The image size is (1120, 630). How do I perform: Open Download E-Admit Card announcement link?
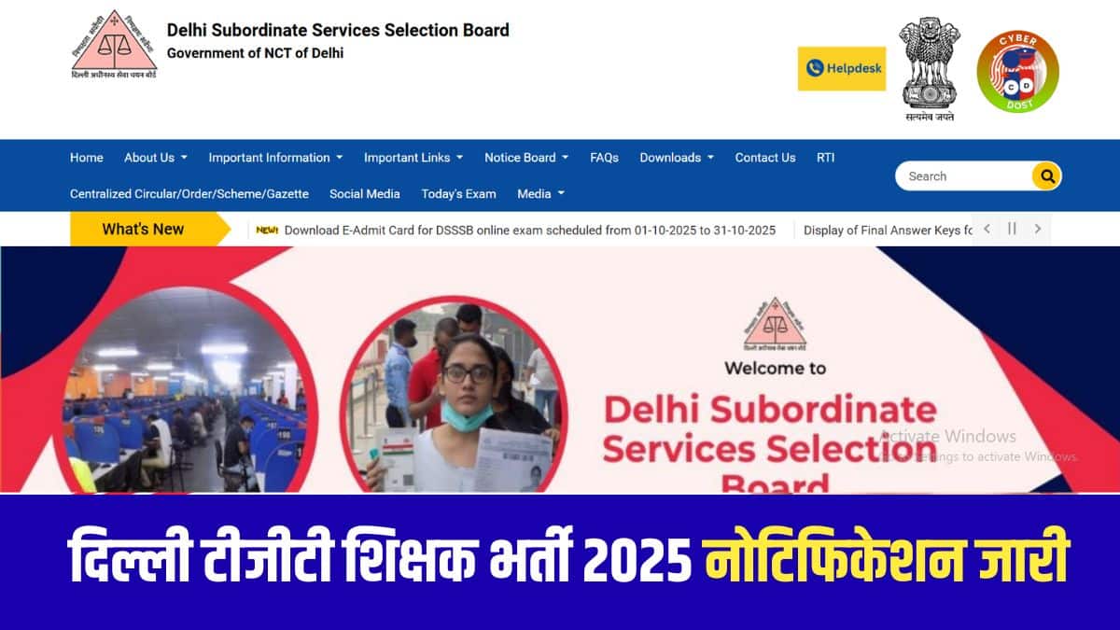(x=529, y=231)
